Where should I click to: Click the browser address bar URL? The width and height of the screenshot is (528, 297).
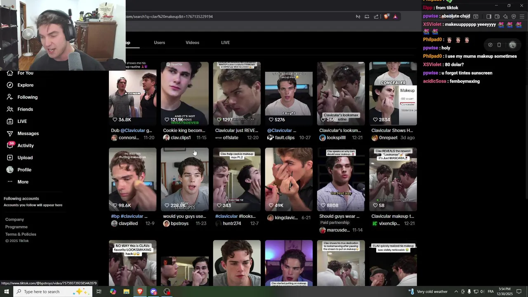[169, 16]
